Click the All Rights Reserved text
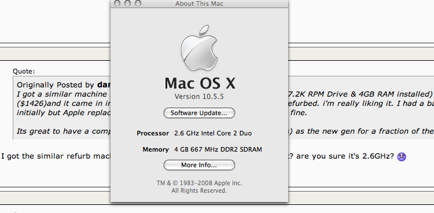434x213 pixels. pos(199,190)
